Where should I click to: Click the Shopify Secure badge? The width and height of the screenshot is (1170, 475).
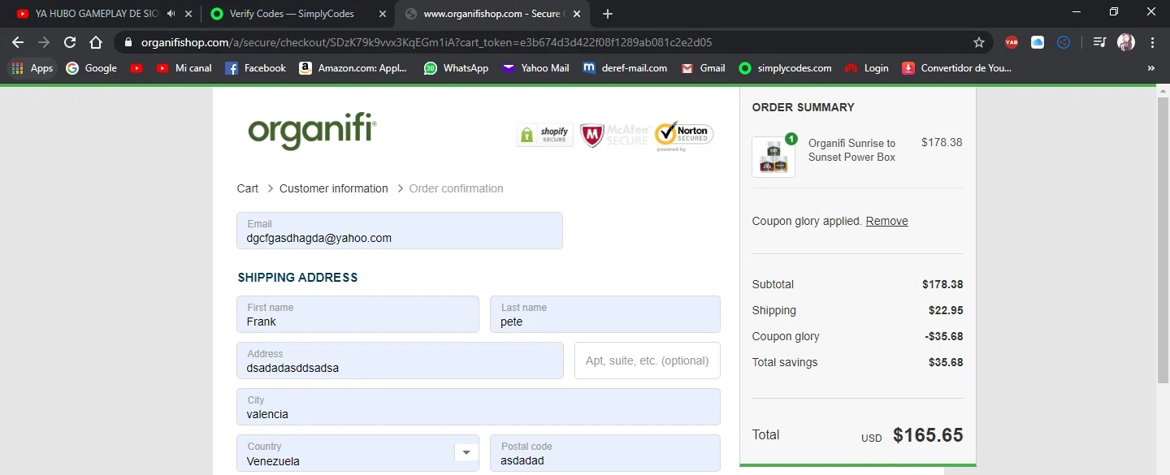point(545,135)
